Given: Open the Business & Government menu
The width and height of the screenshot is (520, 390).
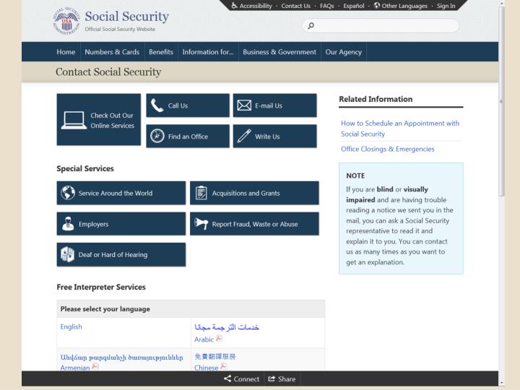Looking at the screenshot, I should point(279,52).
